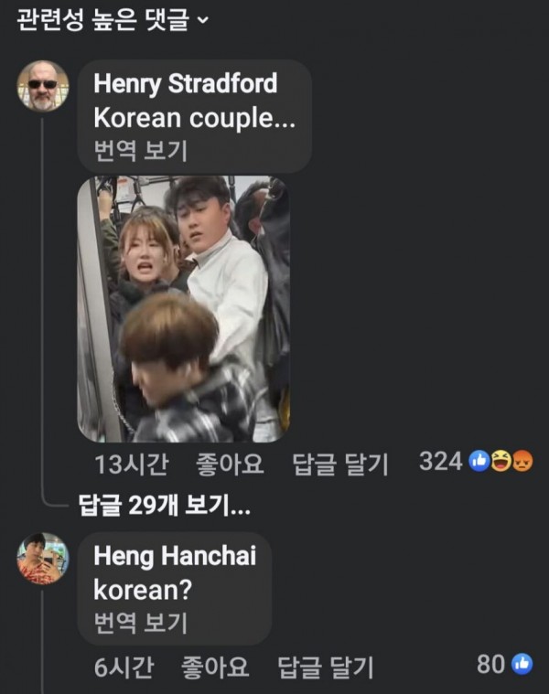Click the thumbs-up icon beside 80
Screen dimensions: 549x694
click(522, 664)
